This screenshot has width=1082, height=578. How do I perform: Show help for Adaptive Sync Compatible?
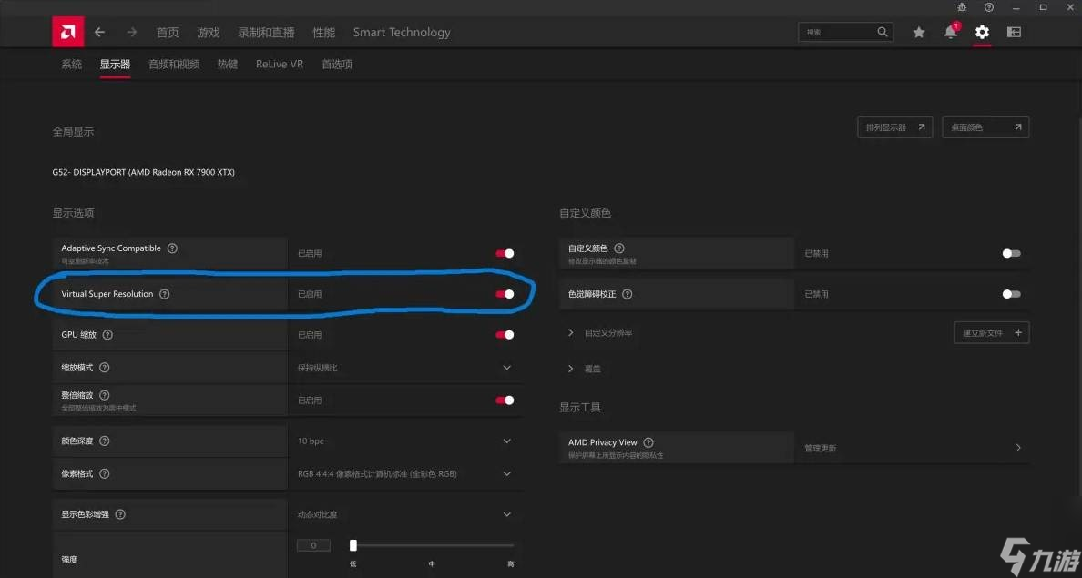point(172,248)
